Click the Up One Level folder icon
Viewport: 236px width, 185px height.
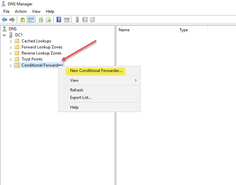[23, 20]
